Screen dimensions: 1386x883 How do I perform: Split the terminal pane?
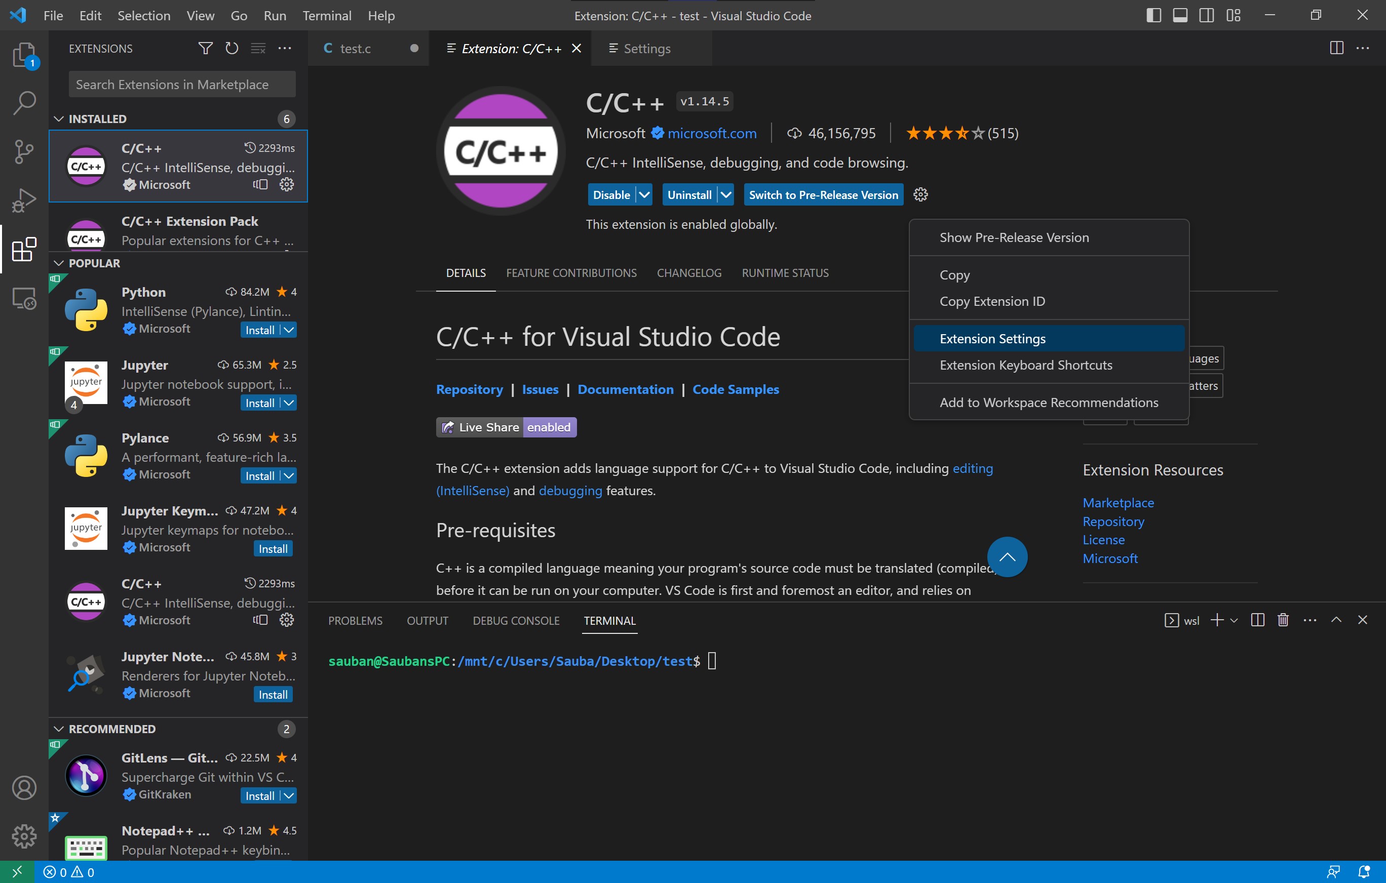[1258, 620]
